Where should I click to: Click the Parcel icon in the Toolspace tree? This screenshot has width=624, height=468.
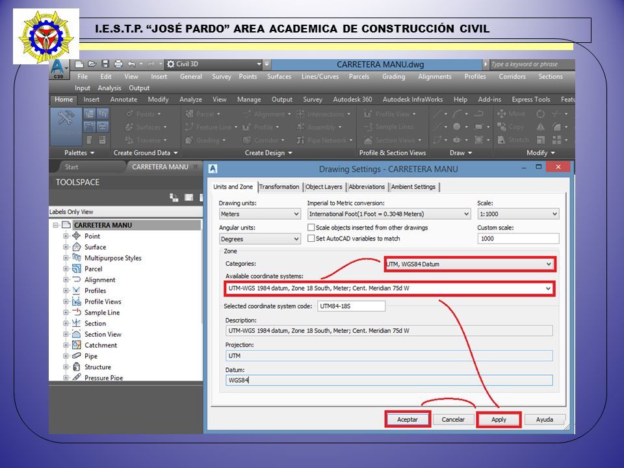pyautogui.click(x=77, y=269)
